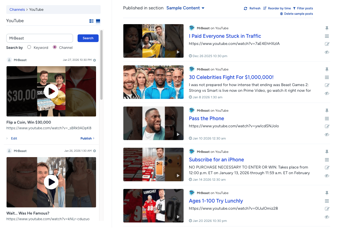The height and width of the screenshot is (229, 341).
Task: Expand Edit on 'Flip a Coin' result
Action: click(12, 138)
